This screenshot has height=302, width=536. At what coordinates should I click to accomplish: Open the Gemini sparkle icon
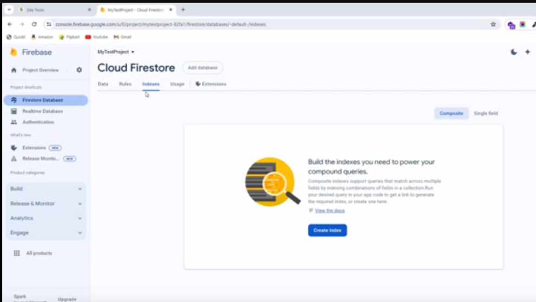[x=527, y=52]
